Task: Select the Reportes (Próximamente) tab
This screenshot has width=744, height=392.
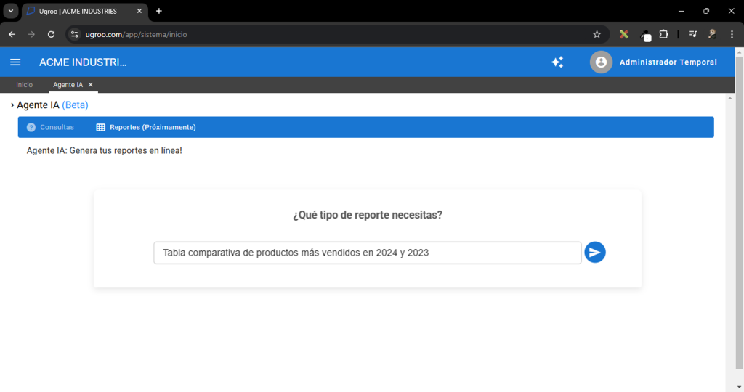Action: pos(146,127)
